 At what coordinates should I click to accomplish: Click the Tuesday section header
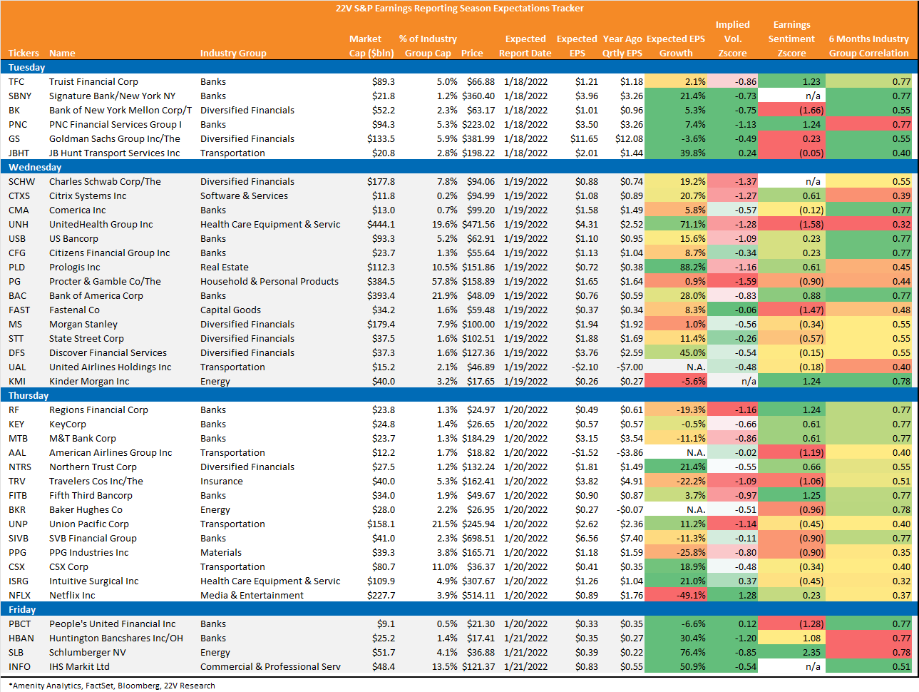tap(459, 67)
